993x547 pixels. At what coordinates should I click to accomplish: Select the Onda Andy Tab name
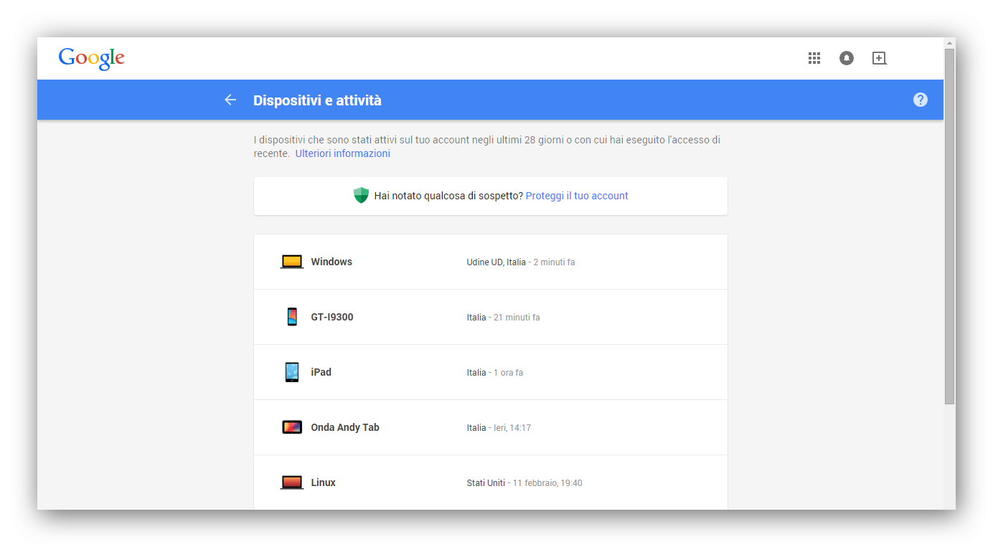tap(345, 427)
